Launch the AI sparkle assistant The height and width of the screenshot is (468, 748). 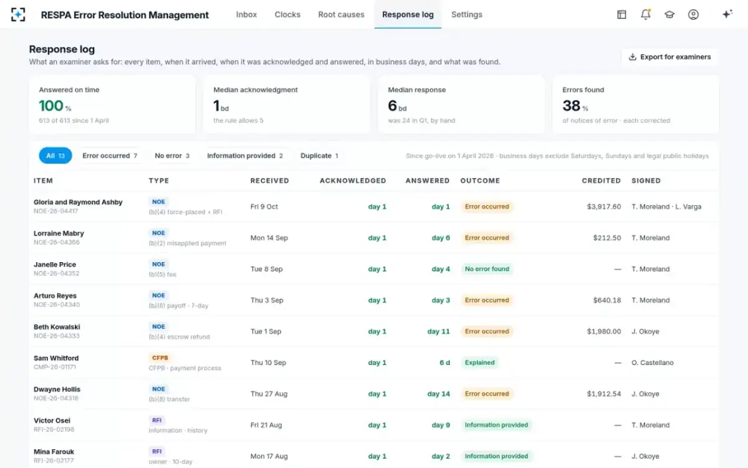[x=727, y=14]
